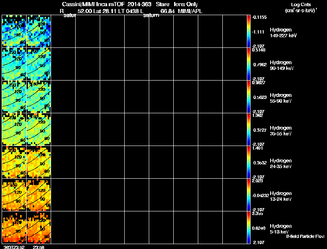Click the '-0.04232' color scale value
The width and height of the screenshot is (327, 249).
pos(260,195)
